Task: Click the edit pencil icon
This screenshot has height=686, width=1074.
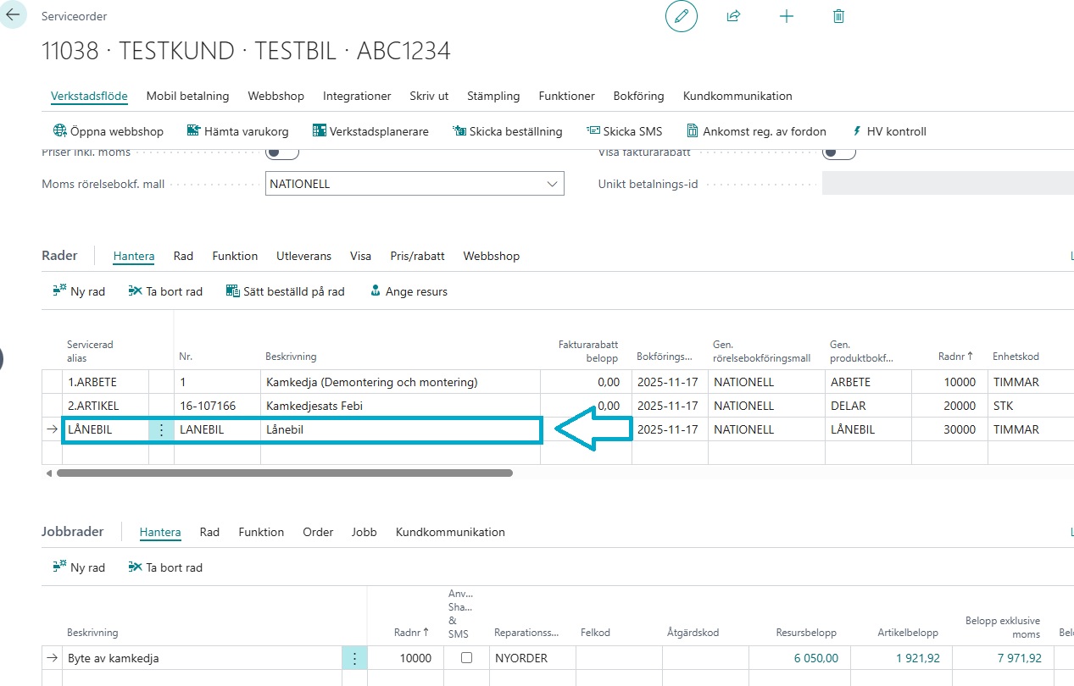Action: 681,16
